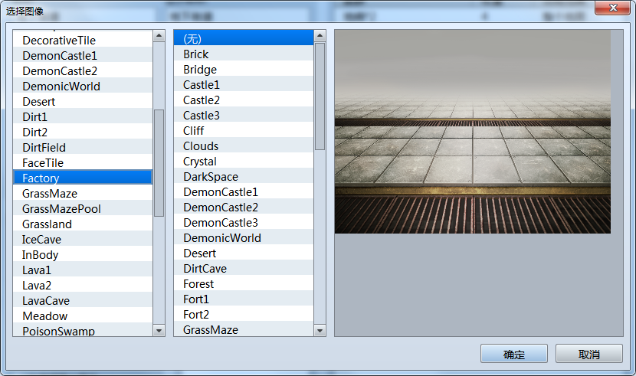The image size is (636, 376).
Task: Select DemonCastle1 in the left list
Action: (x=83, y=55)
